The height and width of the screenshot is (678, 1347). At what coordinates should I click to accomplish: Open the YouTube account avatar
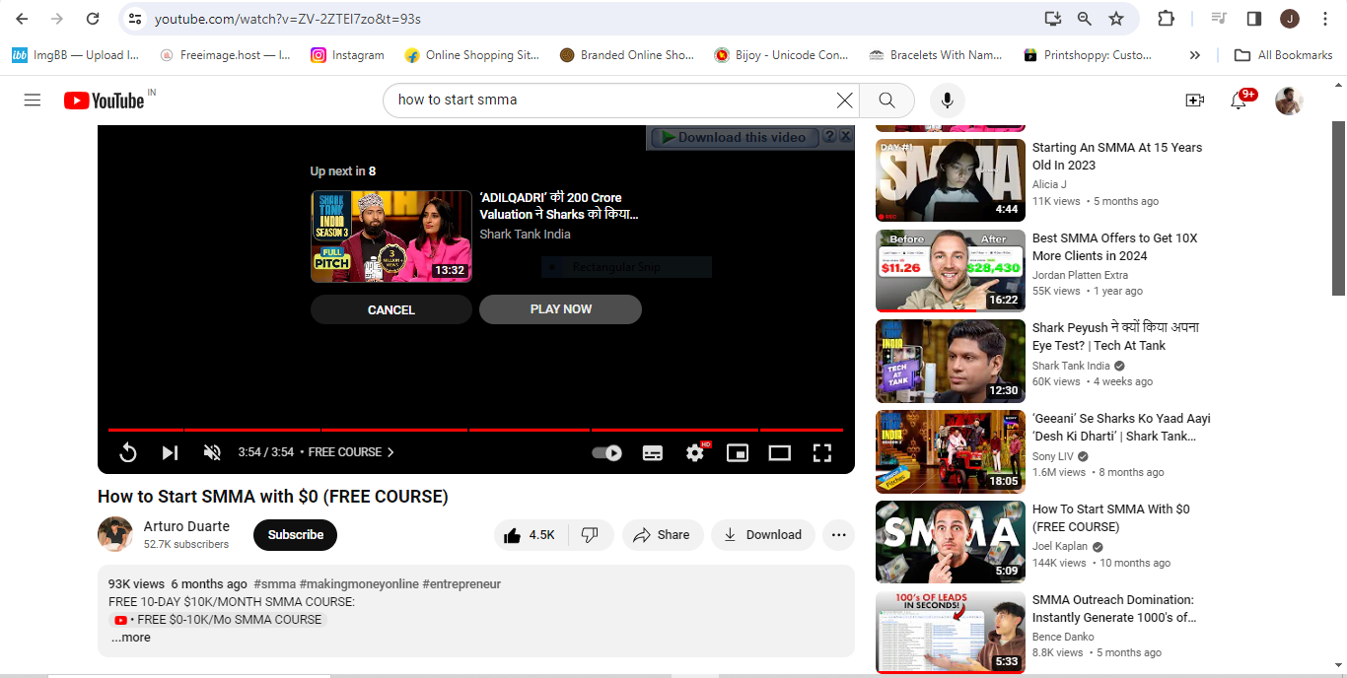click(x=1289, y=100)
